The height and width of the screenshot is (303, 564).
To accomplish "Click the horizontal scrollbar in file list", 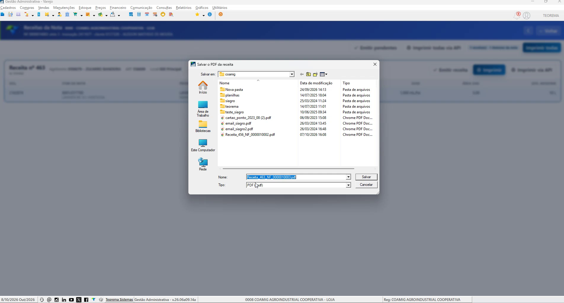I will coord(288,168).
